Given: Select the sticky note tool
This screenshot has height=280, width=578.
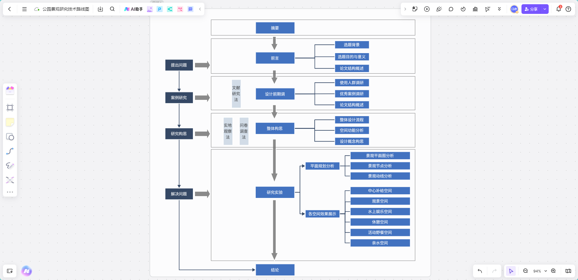Looking at the screenshot, I should click(x=10, y=122).
